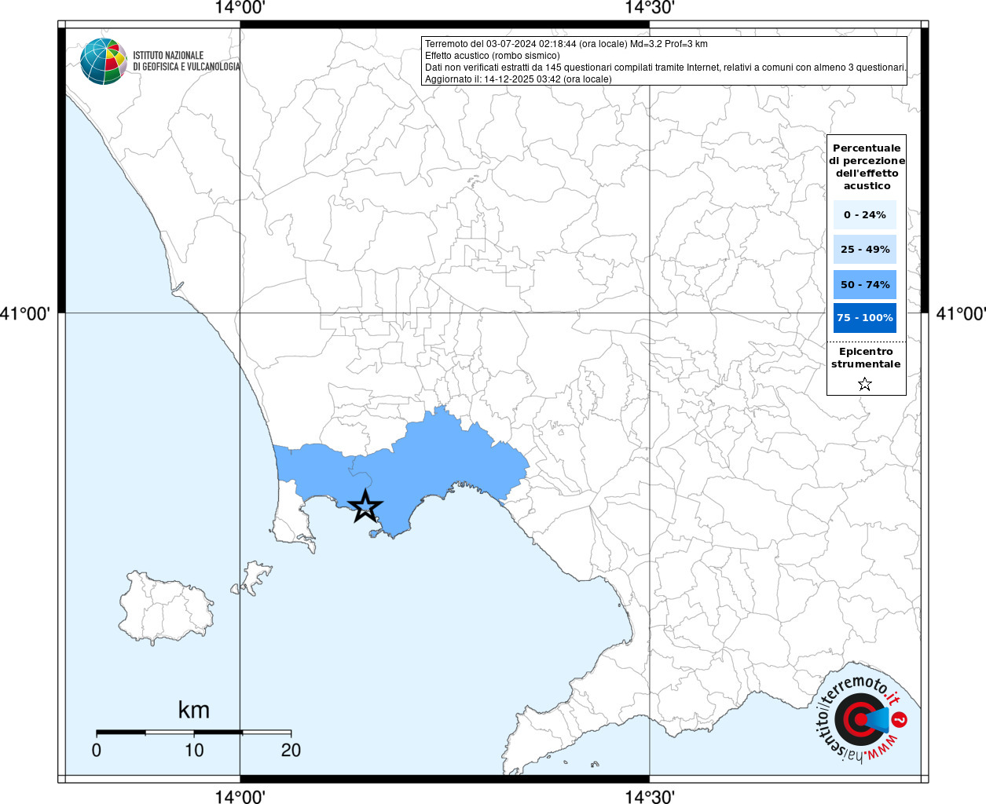Select the 0 - 24% legend swatch
This screenshot has height=804, width=986.
point(865,214)
